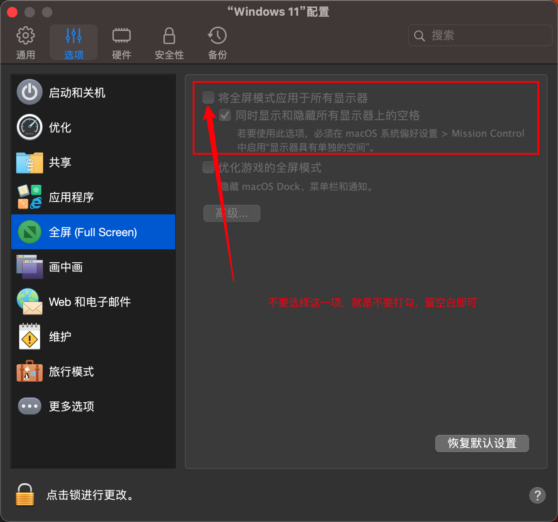Select 共享 in the sidebar

tap(93, 162)
